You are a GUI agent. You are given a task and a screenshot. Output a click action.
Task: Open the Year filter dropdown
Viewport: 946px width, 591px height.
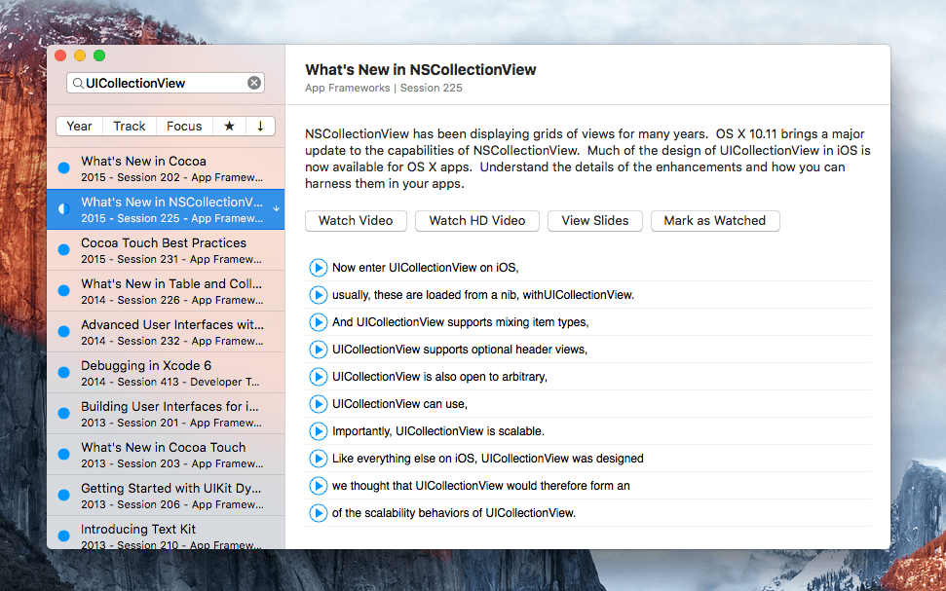click(79, 126)
